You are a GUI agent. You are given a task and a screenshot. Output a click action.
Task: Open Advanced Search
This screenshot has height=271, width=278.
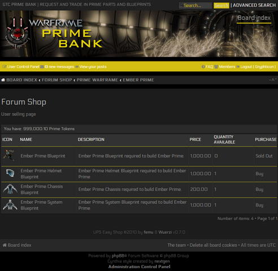pos(254,5)
